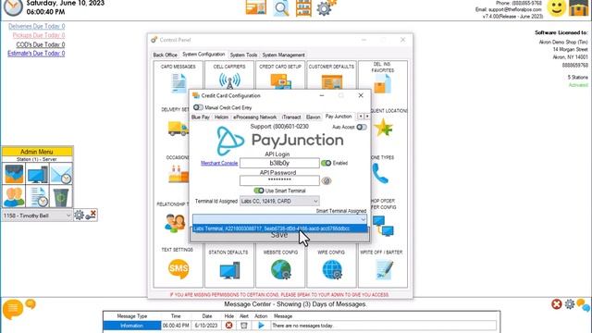Click the red X icon in Message Center header
The height and width of the screenshot is (333, 592).
(x=557, y=304)
